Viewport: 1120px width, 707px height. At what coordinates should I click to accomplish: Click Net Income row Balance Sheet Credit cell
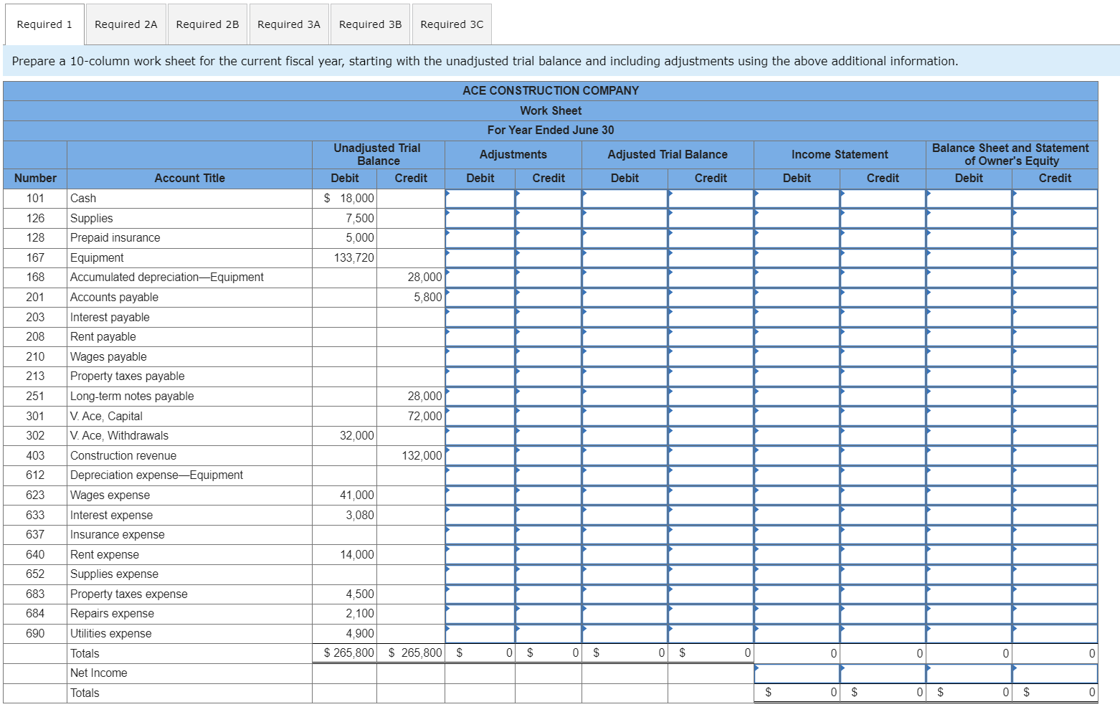tap(1055, 673)
